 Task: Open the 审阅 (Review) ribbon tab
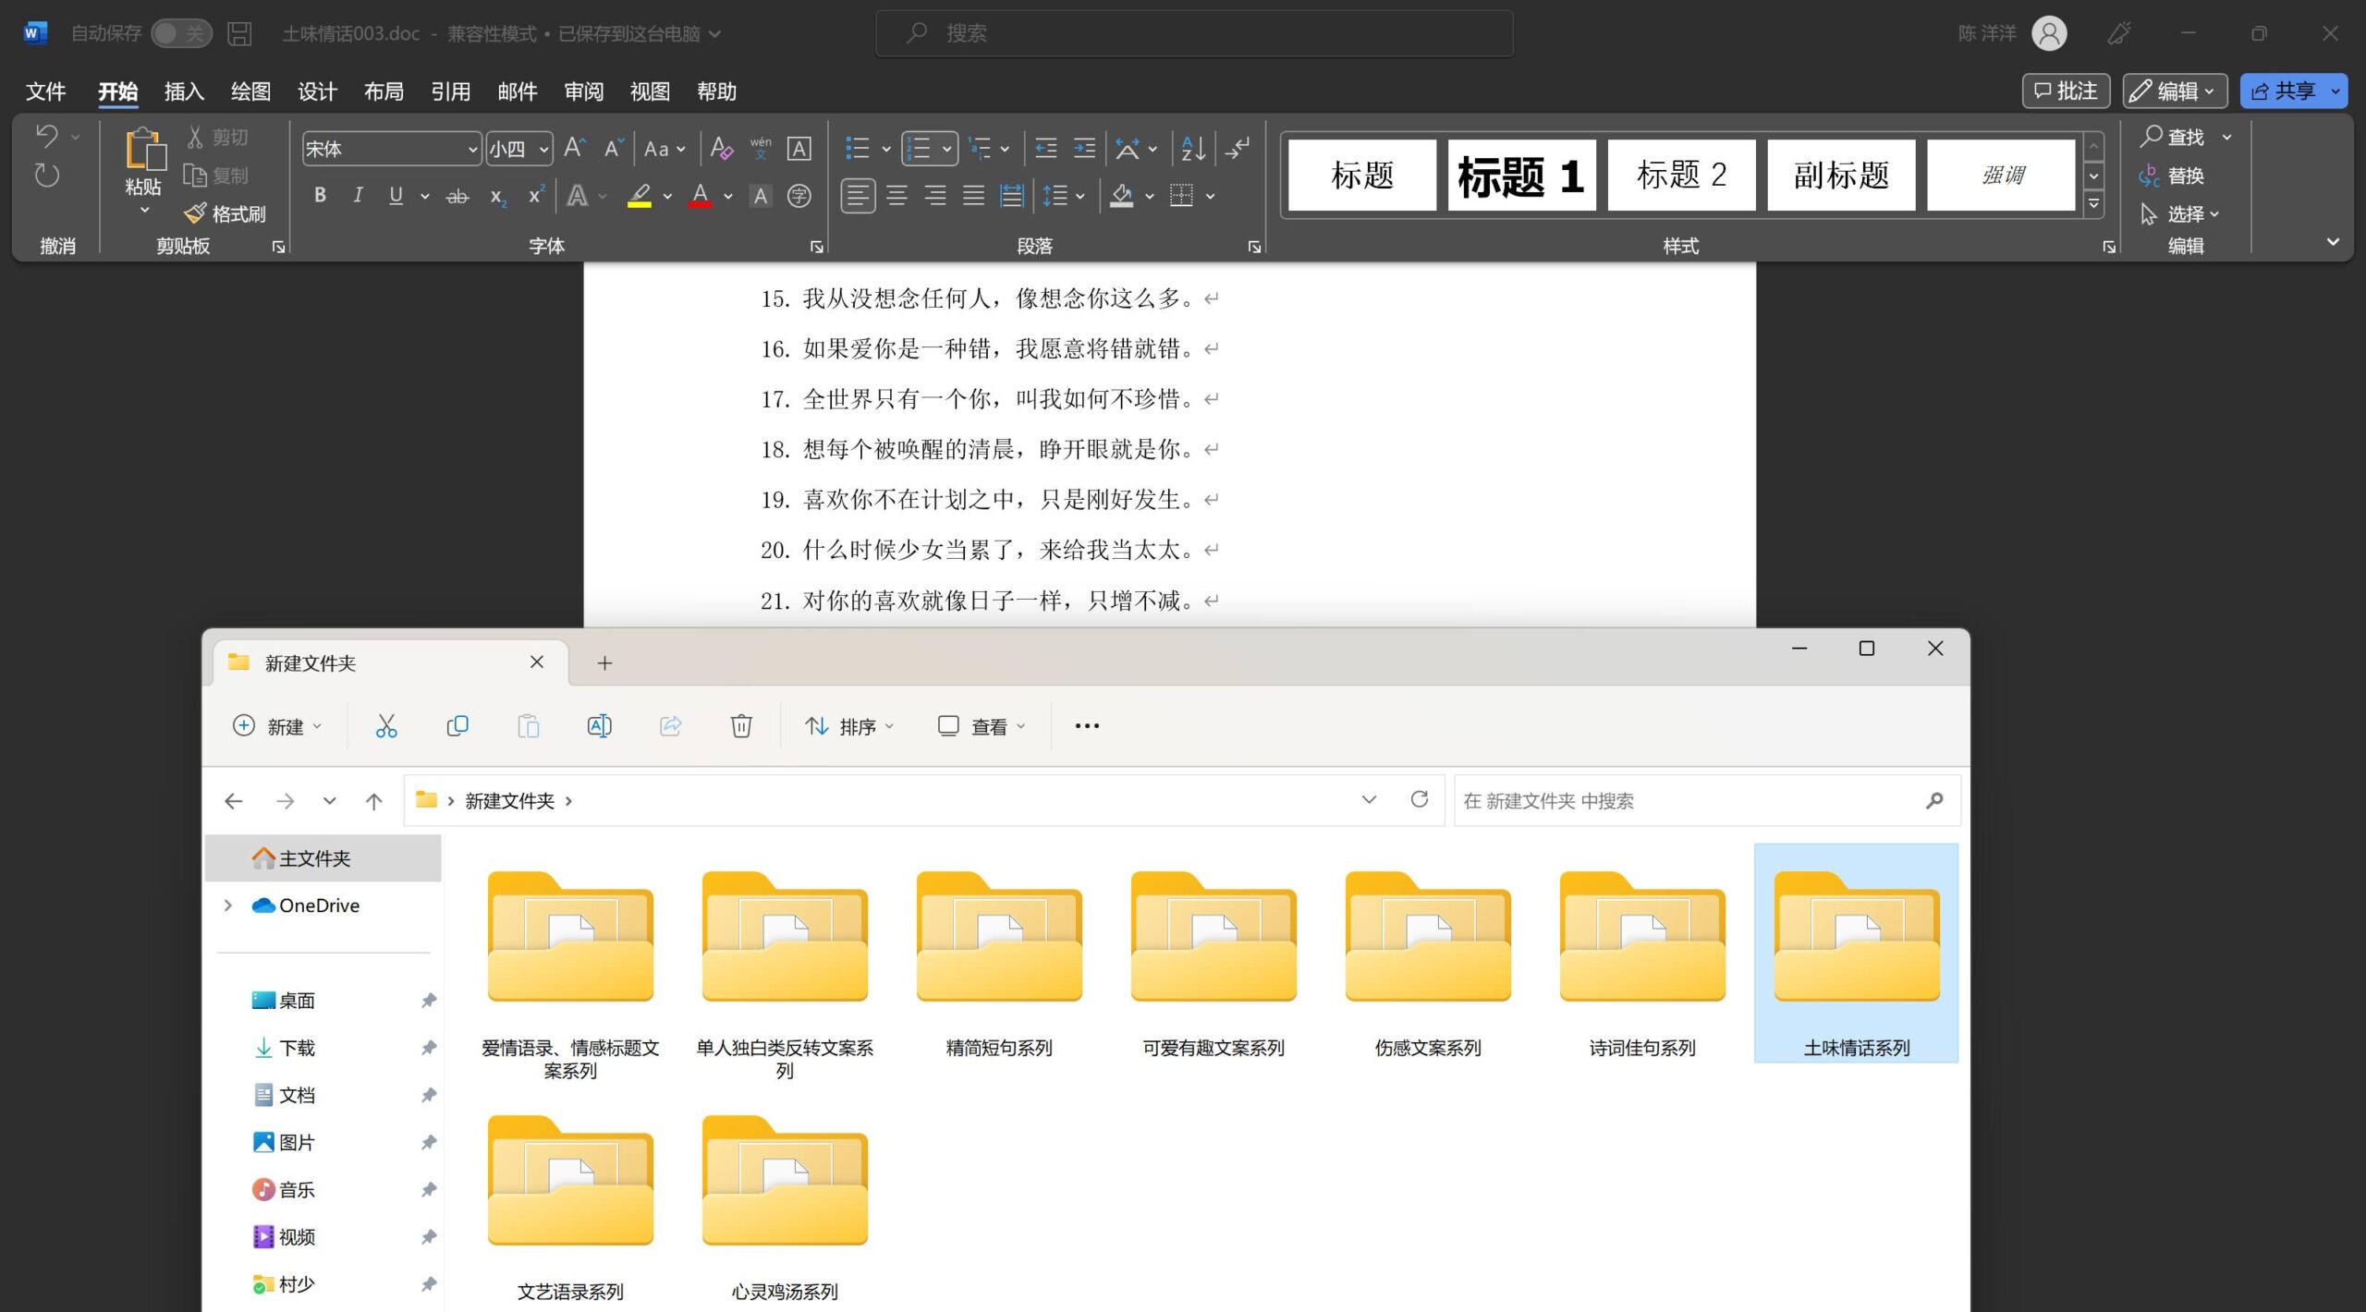(583, 91)
